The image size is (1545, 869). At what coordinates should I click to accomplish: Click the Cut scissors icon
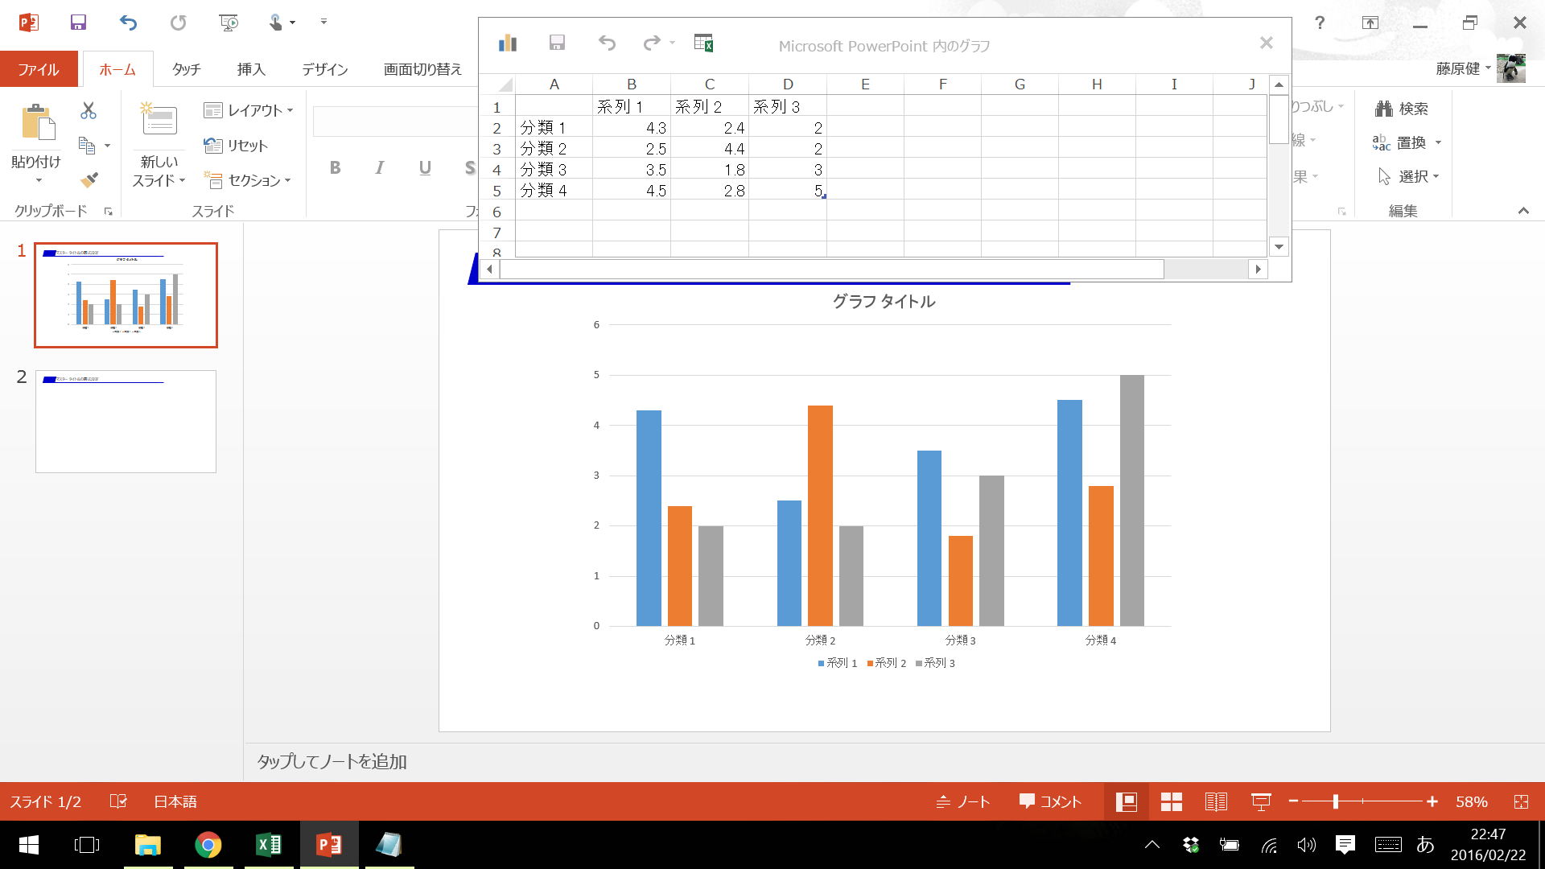tap(89, 110)
